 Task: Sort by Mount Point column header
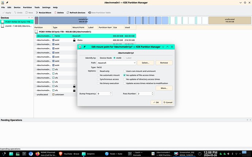click(x=79, y=27)
